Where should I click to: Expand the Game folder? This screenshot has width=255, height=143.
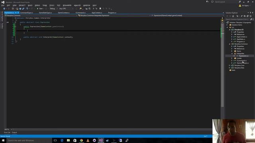[x=232, y=51]
